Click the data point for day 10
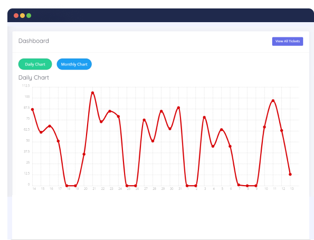Screen dimensions: 314x240 click(264, 127)
